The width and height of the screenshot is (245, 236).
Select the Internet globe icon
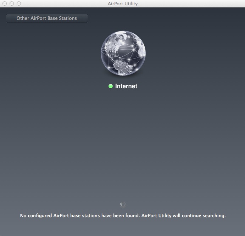point(123,53)
